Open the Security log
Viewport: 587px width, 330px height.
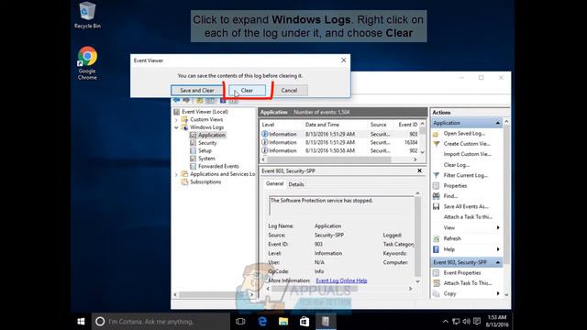[x=207, y=143]
